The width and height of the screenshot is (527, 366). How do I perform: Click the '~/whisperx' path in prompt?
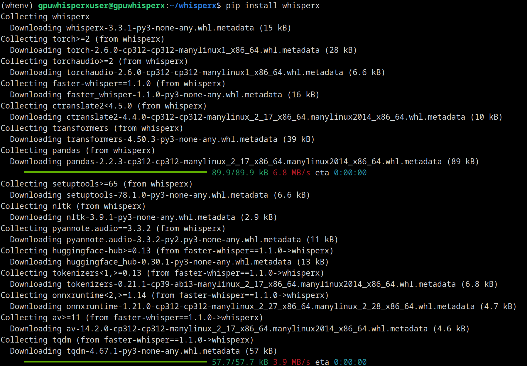click(193, 6)
